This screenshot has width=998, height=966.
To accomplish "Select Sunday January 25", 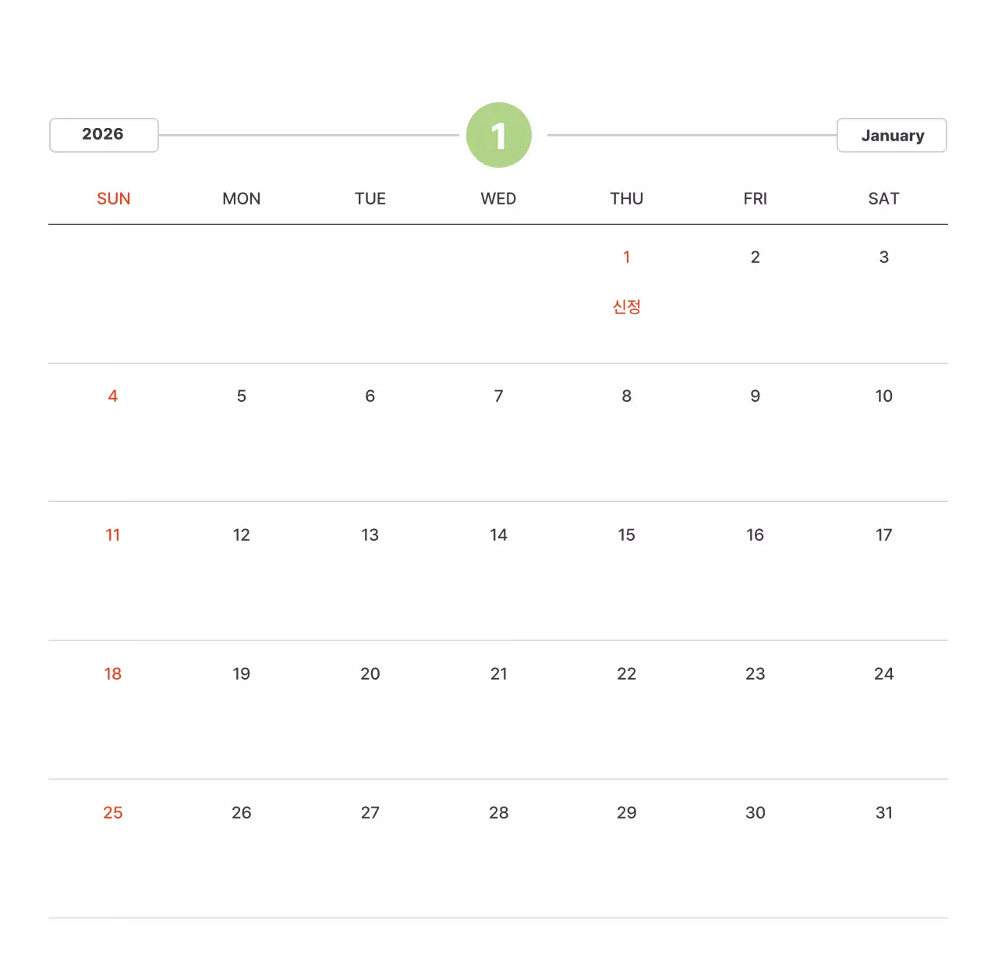I will [113, 813].
